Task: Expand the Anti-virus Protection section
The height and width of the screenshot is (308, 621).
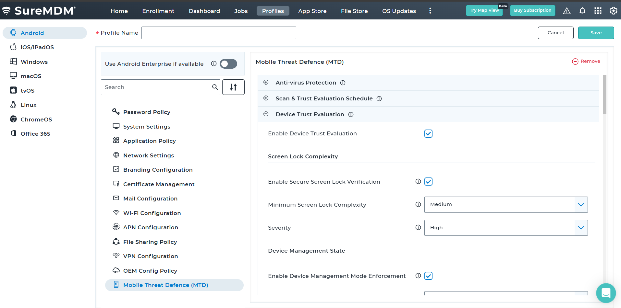Action: point(266,83)
